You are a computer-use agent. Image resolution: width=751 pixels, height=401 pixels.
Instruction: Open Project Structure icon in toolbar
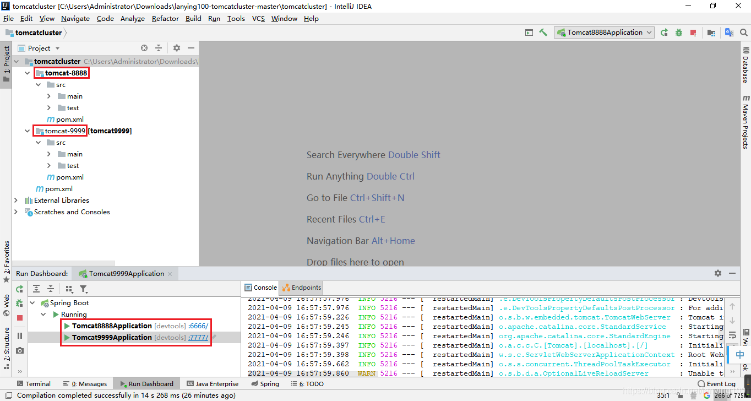pos(711,32)
